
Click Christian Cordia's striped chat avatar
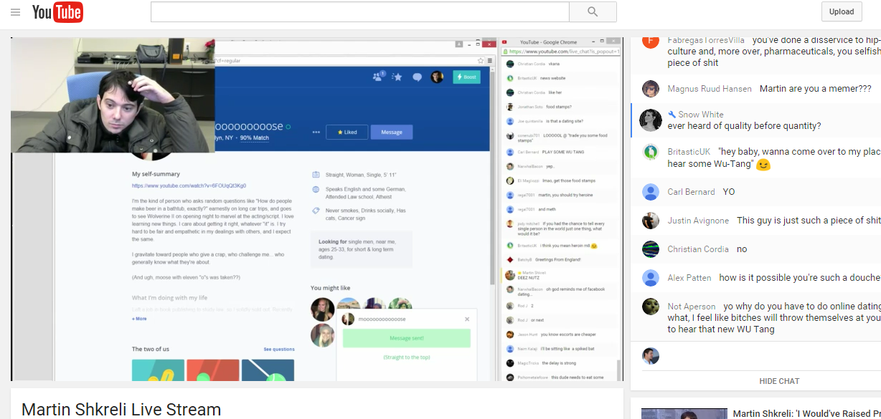[651, 249]
